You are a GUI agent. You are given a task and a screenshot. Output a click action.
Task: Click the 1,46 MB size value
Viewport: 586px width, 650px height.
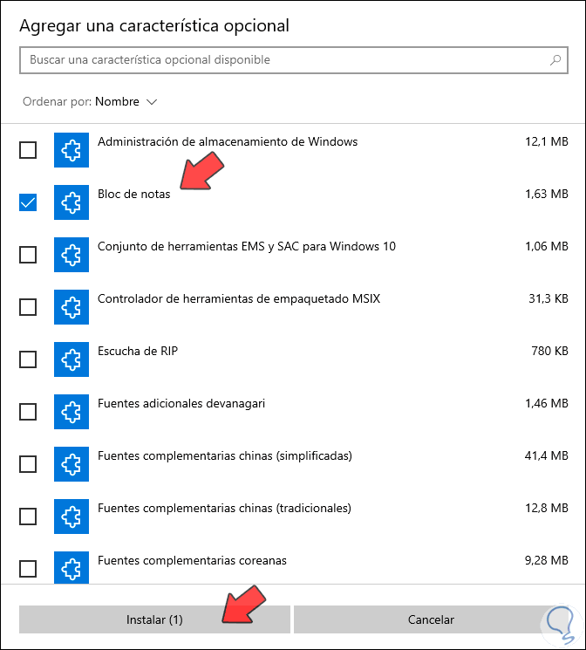pyautogui.click(x=547, y=403)
